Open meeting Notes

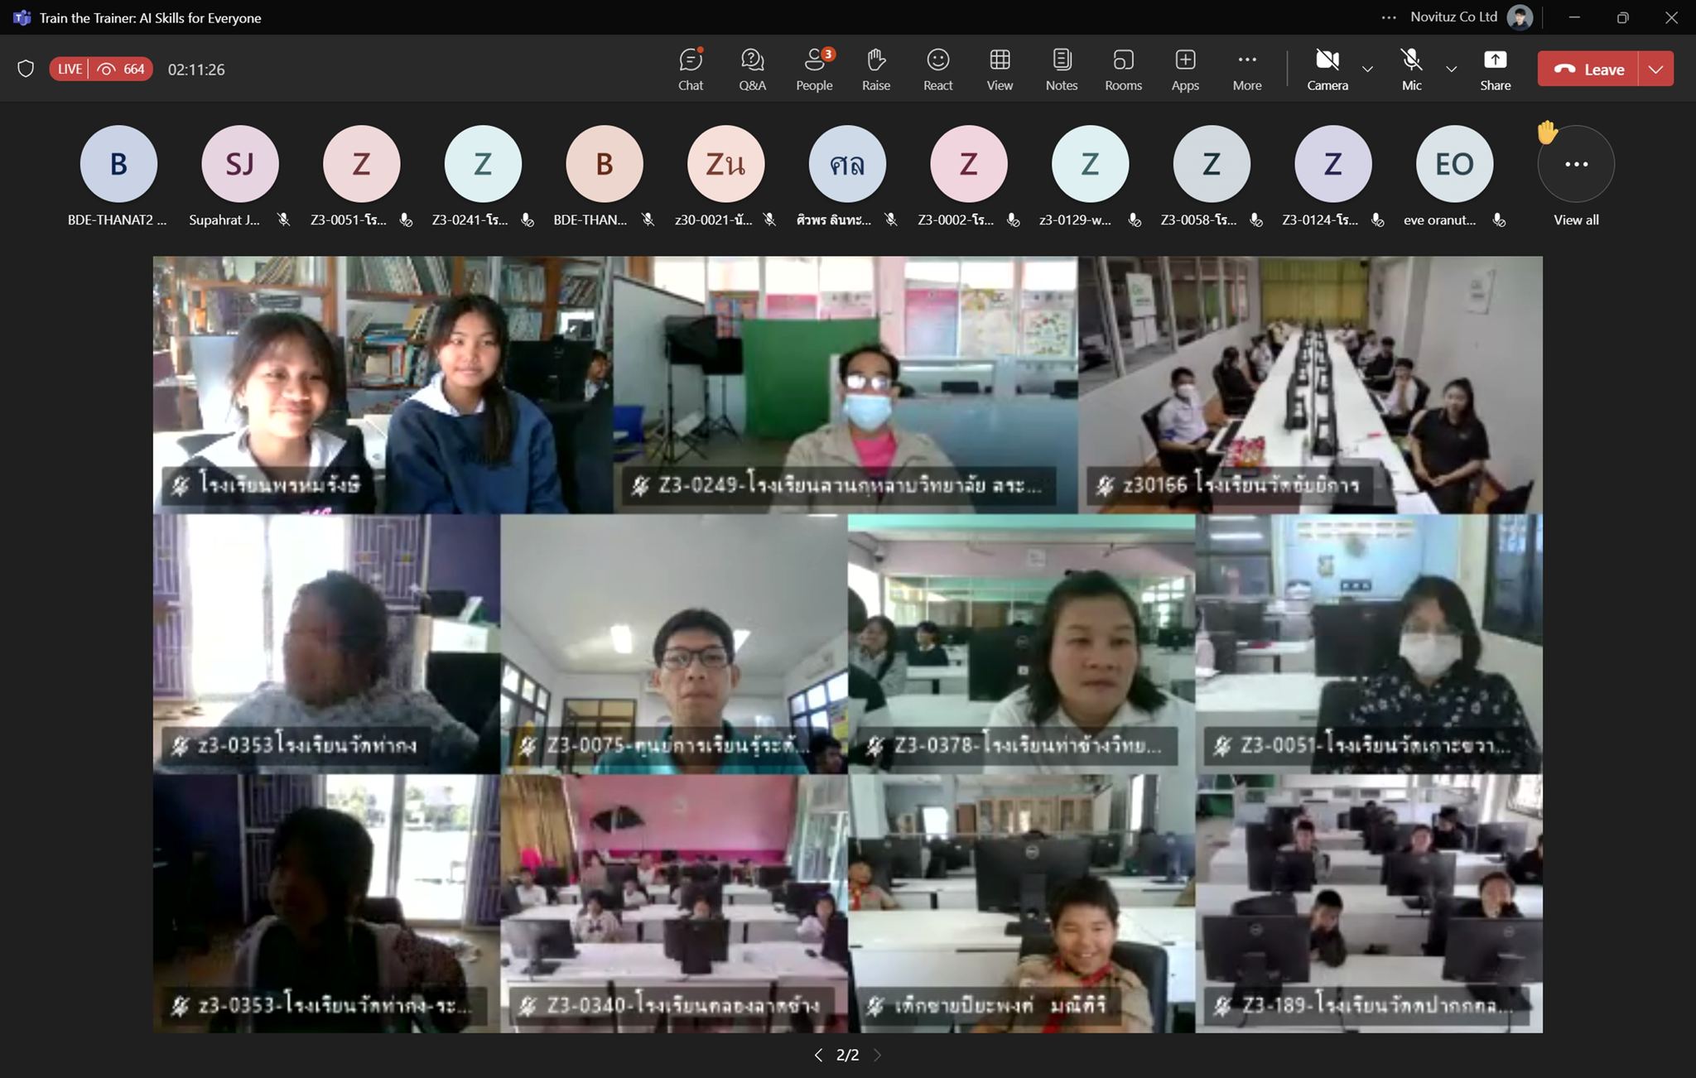(x=1061, y=69)
